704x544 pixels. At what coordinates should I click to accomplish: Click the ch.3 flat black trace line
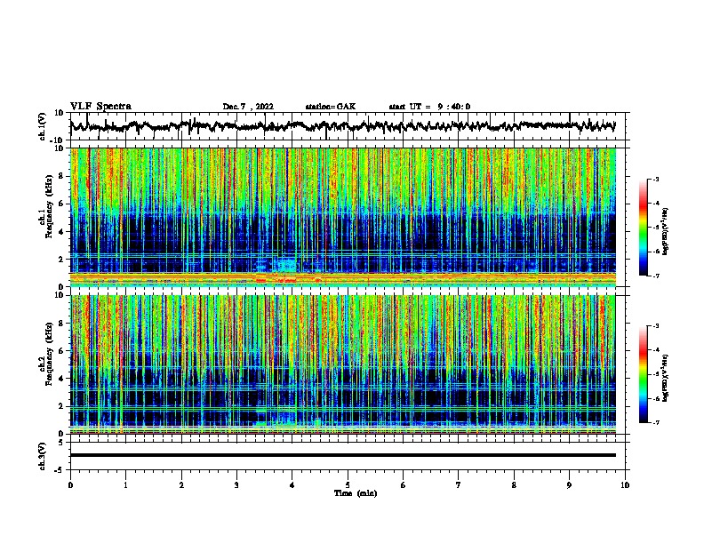click(x=342, y=455)
